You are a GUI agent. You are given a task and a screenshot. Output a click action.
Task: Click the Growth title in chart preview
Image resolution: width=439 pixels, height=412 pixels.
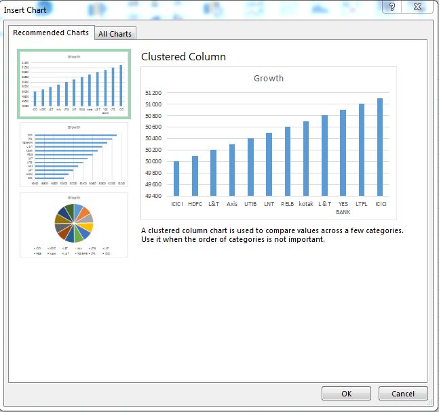pos(269,79)
